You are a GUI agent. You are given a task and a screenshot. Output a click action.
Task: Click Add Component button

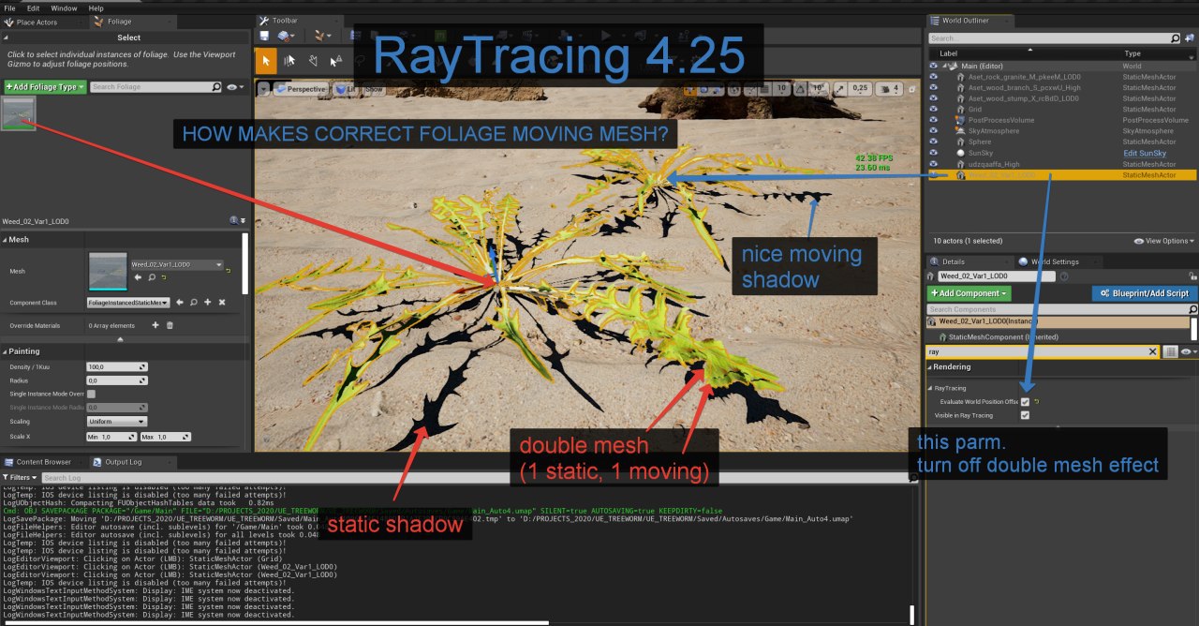coord(969,293)
